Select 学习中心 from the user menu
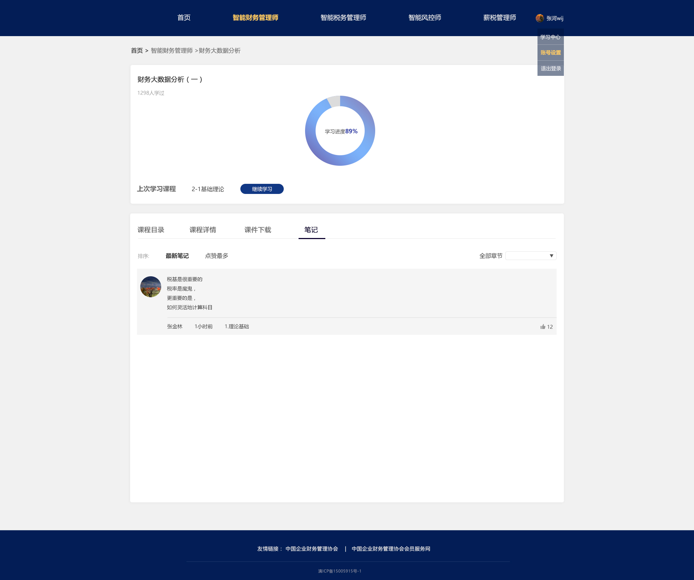The height and width of the screenshot is (580, 694). pos(551,37)
